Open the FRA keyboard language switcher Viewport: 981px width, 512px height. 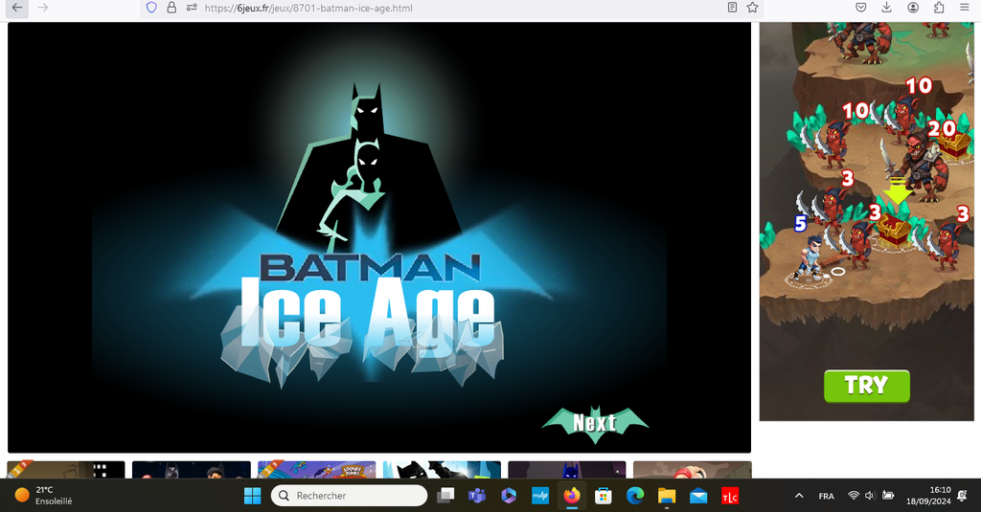(x=826, y=496)
